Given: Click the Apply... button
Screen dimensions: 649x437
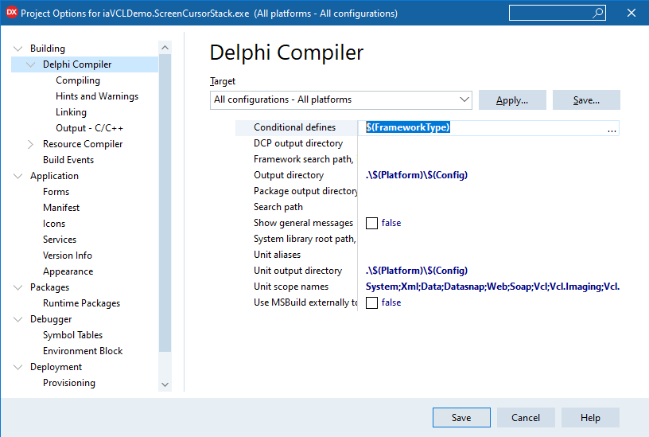Looking at the screenshot, I should 512,99.
